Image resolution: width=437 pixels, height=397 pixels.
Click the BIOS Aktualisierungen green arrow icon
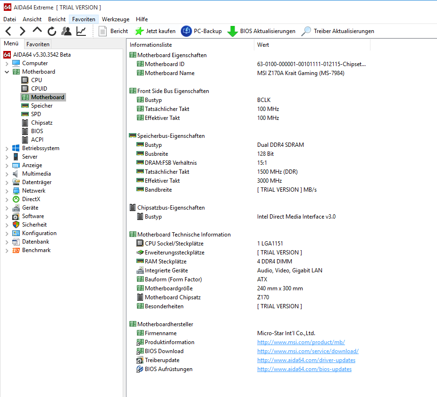tap(233, 31)
